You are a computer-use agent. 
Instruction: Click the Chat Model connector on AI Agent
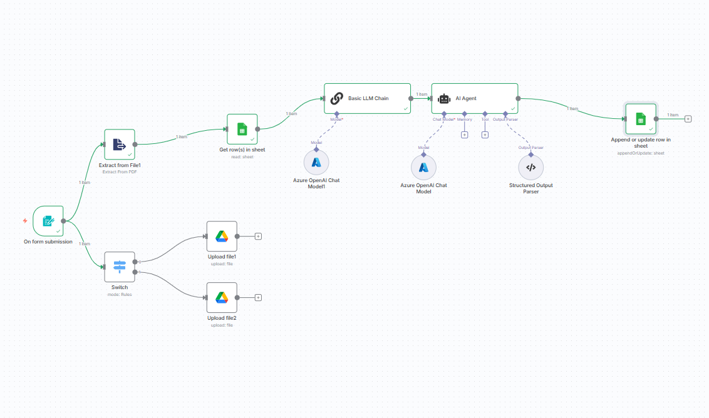pyautogui.click(x=444, y=114)
